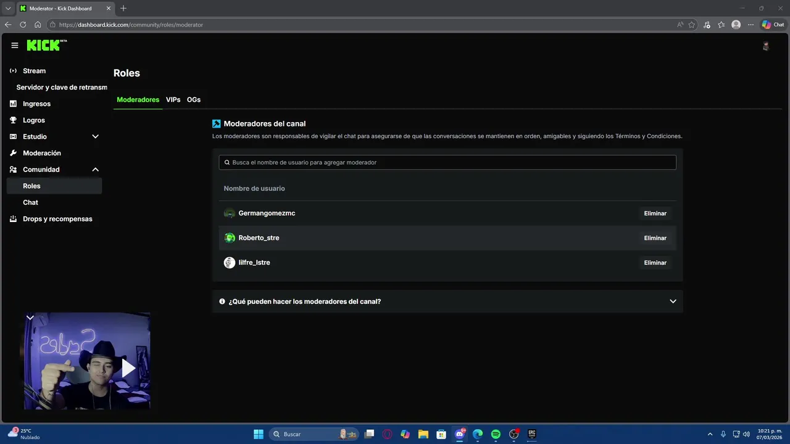790x444 pixels.
Task: Open a new browser tab
Action: [x=123, y=9]
